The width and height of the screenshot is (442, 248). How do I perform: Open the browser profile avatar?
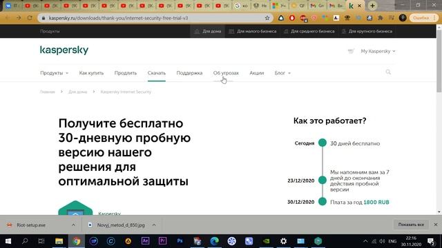point(403,18)
